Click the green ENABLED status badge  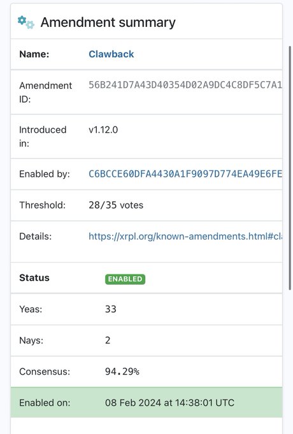click(125, 279)
